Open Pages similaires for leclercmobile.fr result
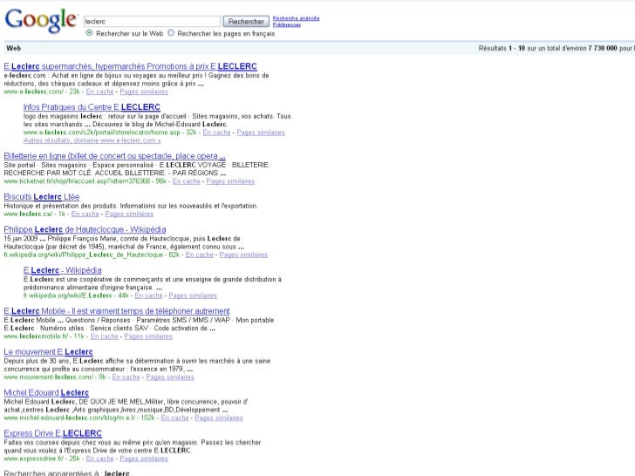This screenshot has width=635, height=476. coord(148,337)
